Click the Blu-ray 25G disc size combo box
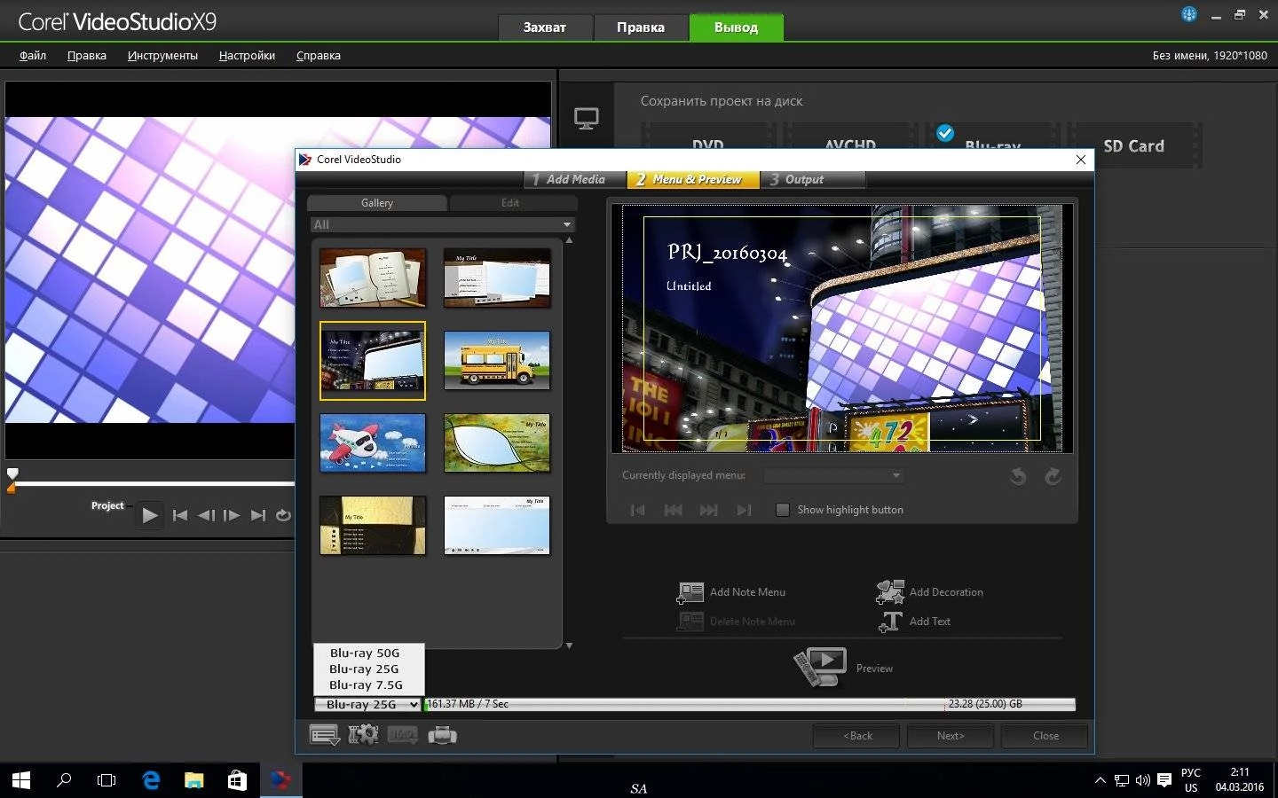The image size is (1278, 798). 367,704
